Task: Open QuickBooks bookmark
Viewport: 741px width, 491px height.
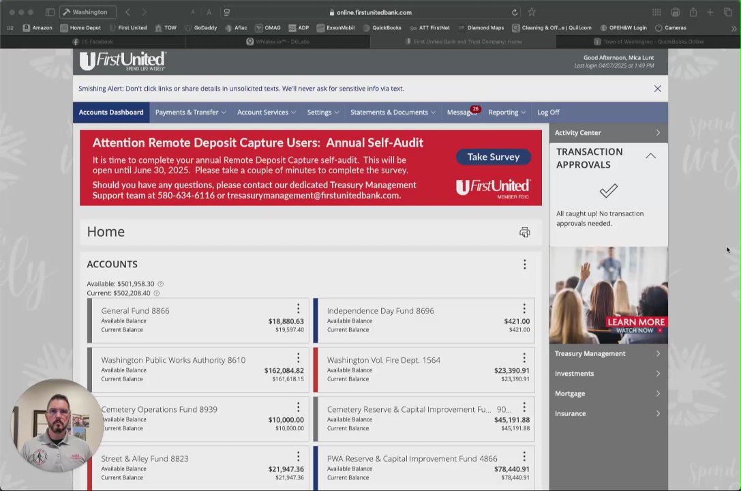Action: 382,28
